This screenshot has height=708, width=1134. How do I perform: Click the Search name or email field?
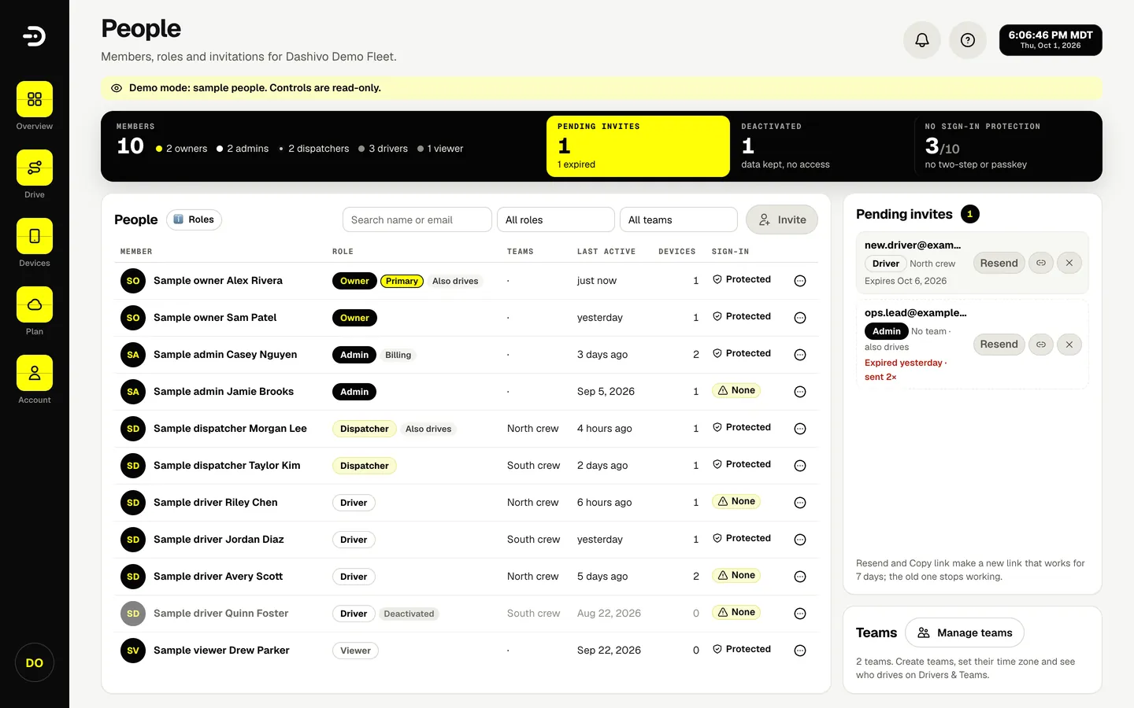[417, 219]
